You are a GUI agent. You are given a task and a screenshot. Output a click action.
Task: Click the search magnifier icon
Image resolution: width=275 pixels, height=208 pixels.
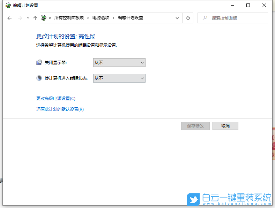205,18
